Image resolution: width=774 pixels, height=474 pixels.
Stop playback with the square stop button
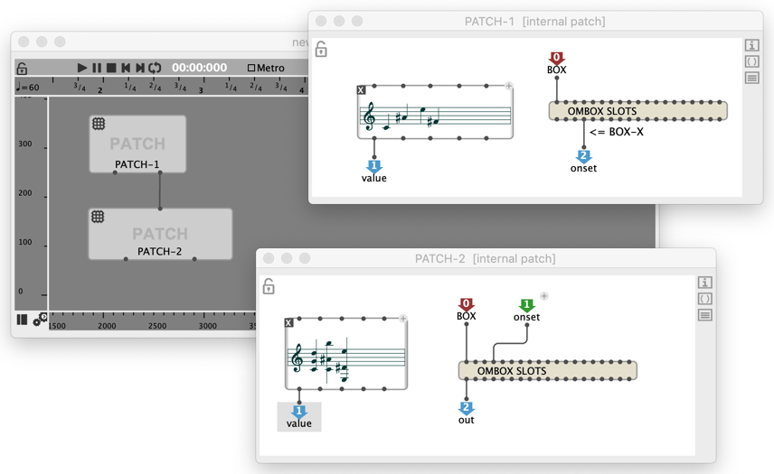coord(111,68)
